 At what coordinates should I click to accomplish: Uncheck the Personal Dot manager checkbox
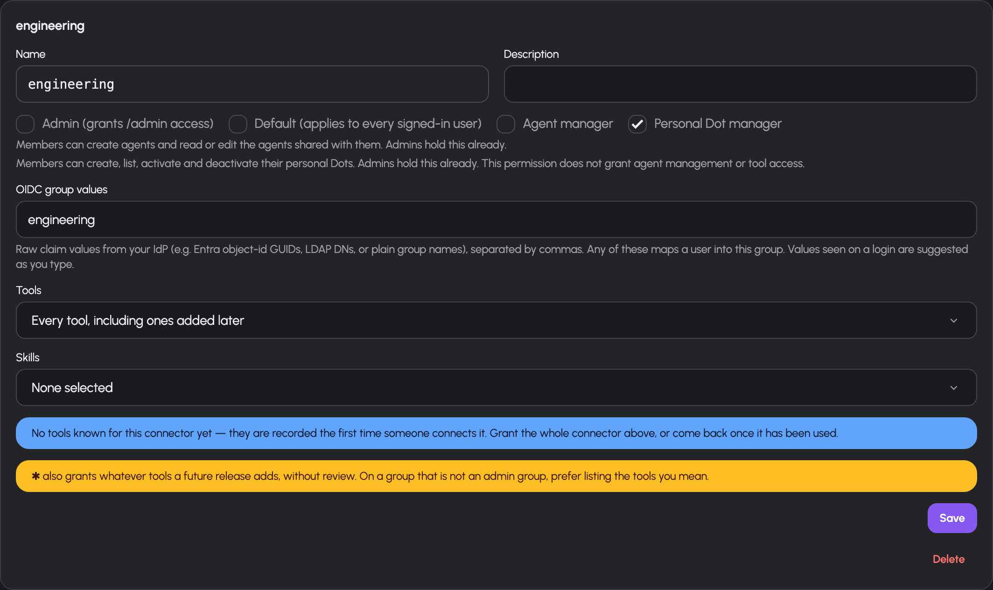[x=637, y=124]
